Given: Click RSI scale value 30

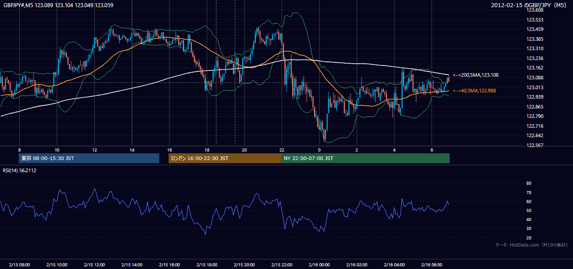Looking at the screenshot, I should (x=529, y=229).
